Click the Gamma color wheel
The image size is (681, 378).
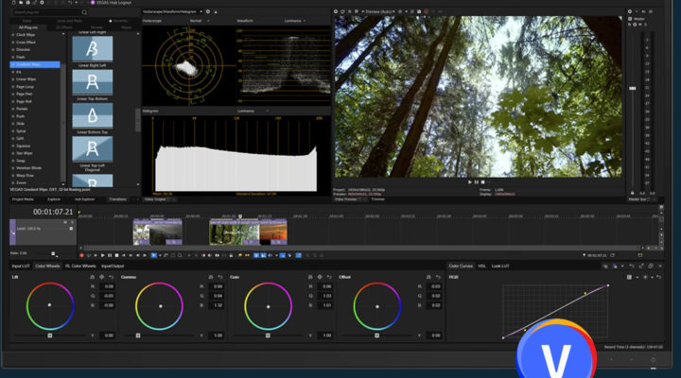tap(160, 306)
